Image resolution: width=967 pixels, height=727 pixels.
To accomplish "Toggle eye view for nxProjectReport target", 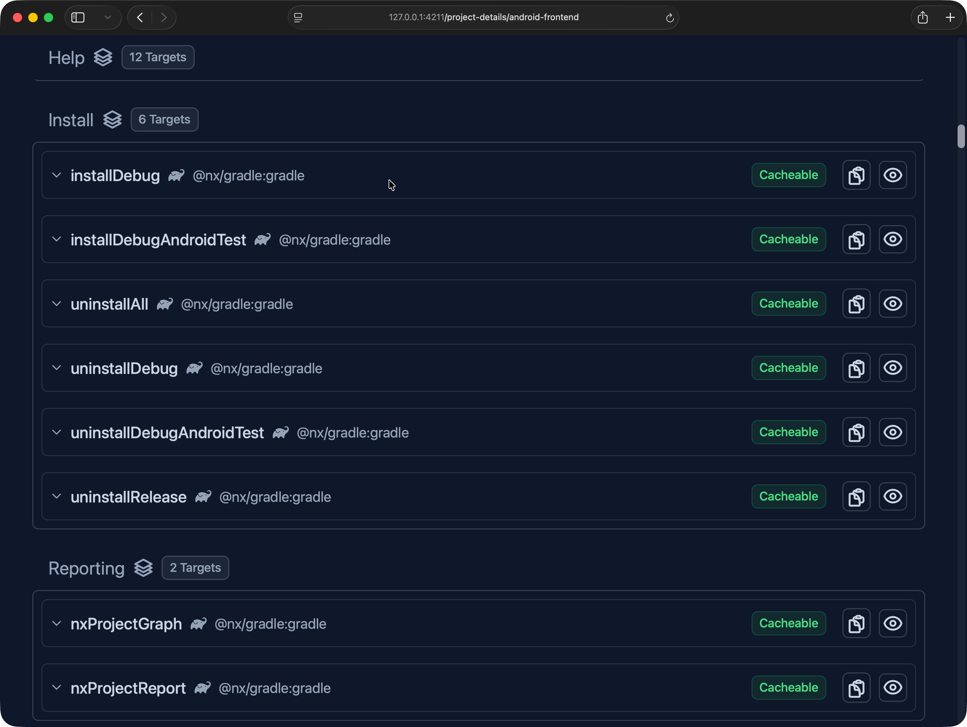I will [x=892, y=688].
